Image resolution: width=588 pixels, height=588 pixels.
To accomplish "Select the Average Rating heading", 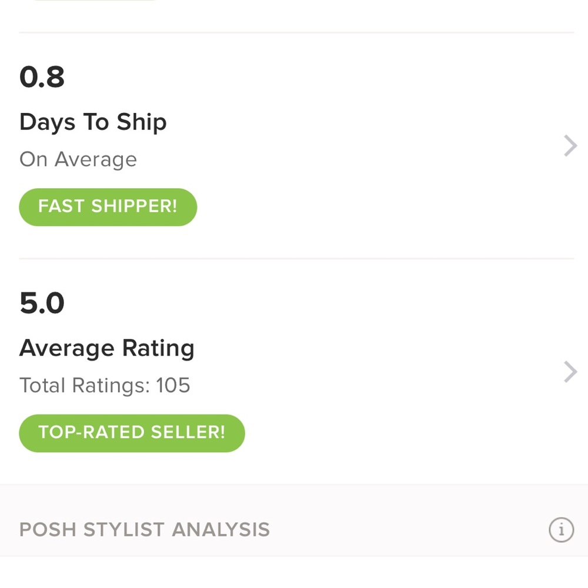I will coord(106,348).
